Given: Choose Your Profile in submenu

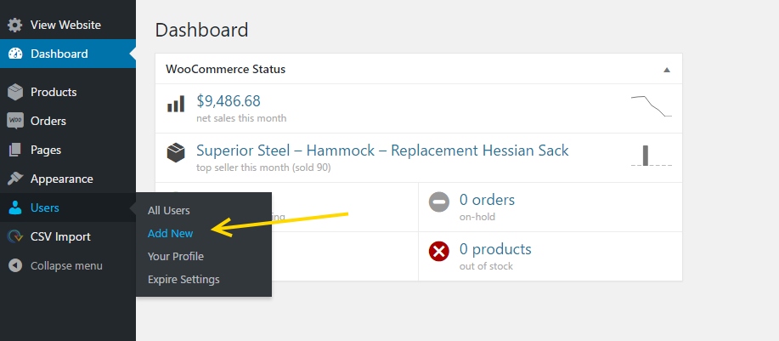Looking at the screenshot, I should [x=176, y=257].
